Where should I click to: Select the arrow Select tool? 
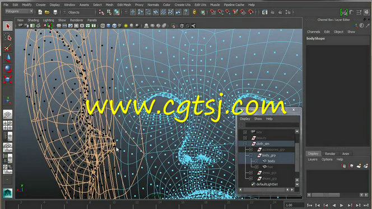(8, 26)
